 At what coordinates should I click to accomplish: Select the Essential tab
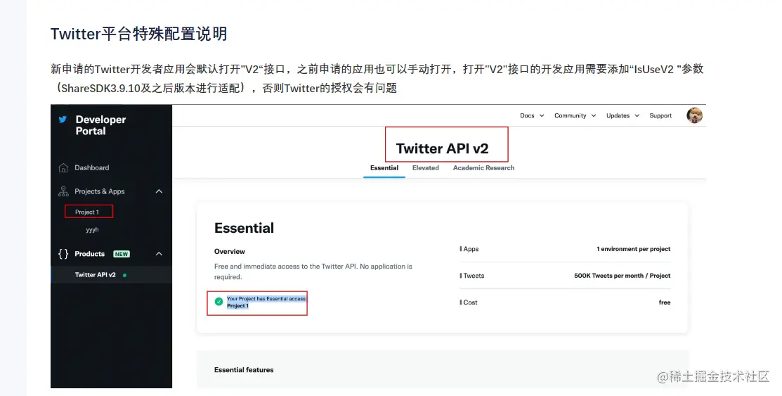point(384,168)
